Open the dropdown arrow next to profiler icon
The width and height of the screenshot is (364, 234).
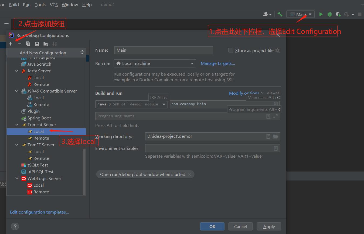click(x=353, y=15)
